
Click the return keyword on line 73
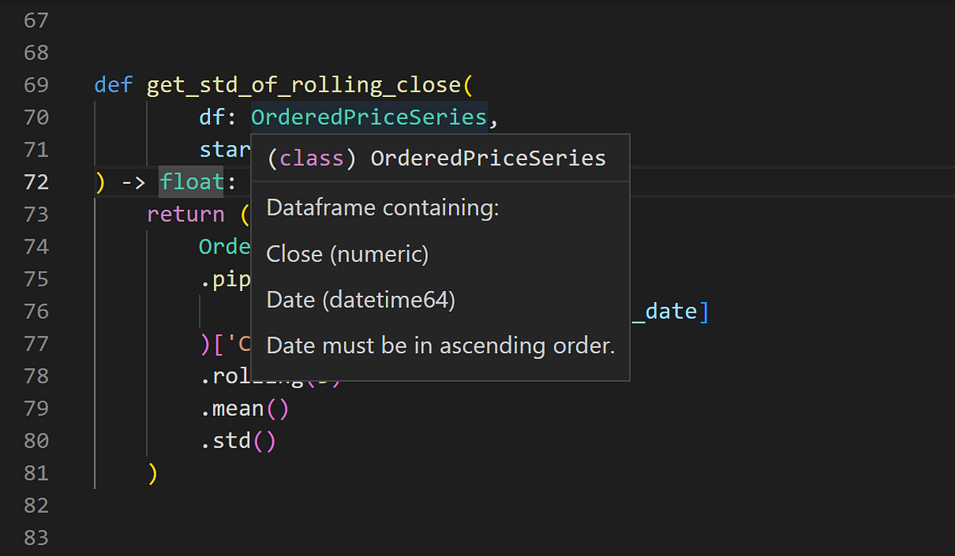tap(185, 214)
